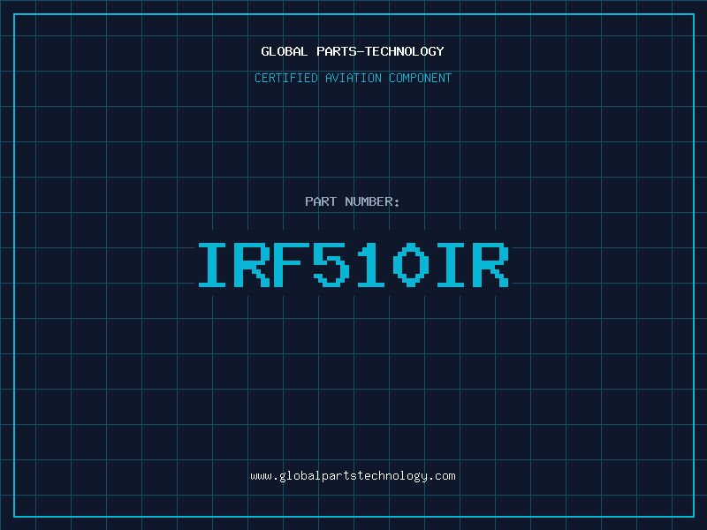Click the word PART in the label
Image resolution: width=707 pixels, height=530 pixels.
[x=320, y=201]
